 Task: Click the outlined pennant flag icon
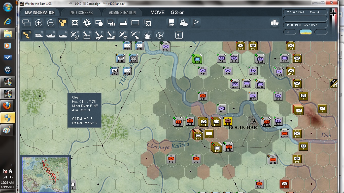(x=196, y=23)
